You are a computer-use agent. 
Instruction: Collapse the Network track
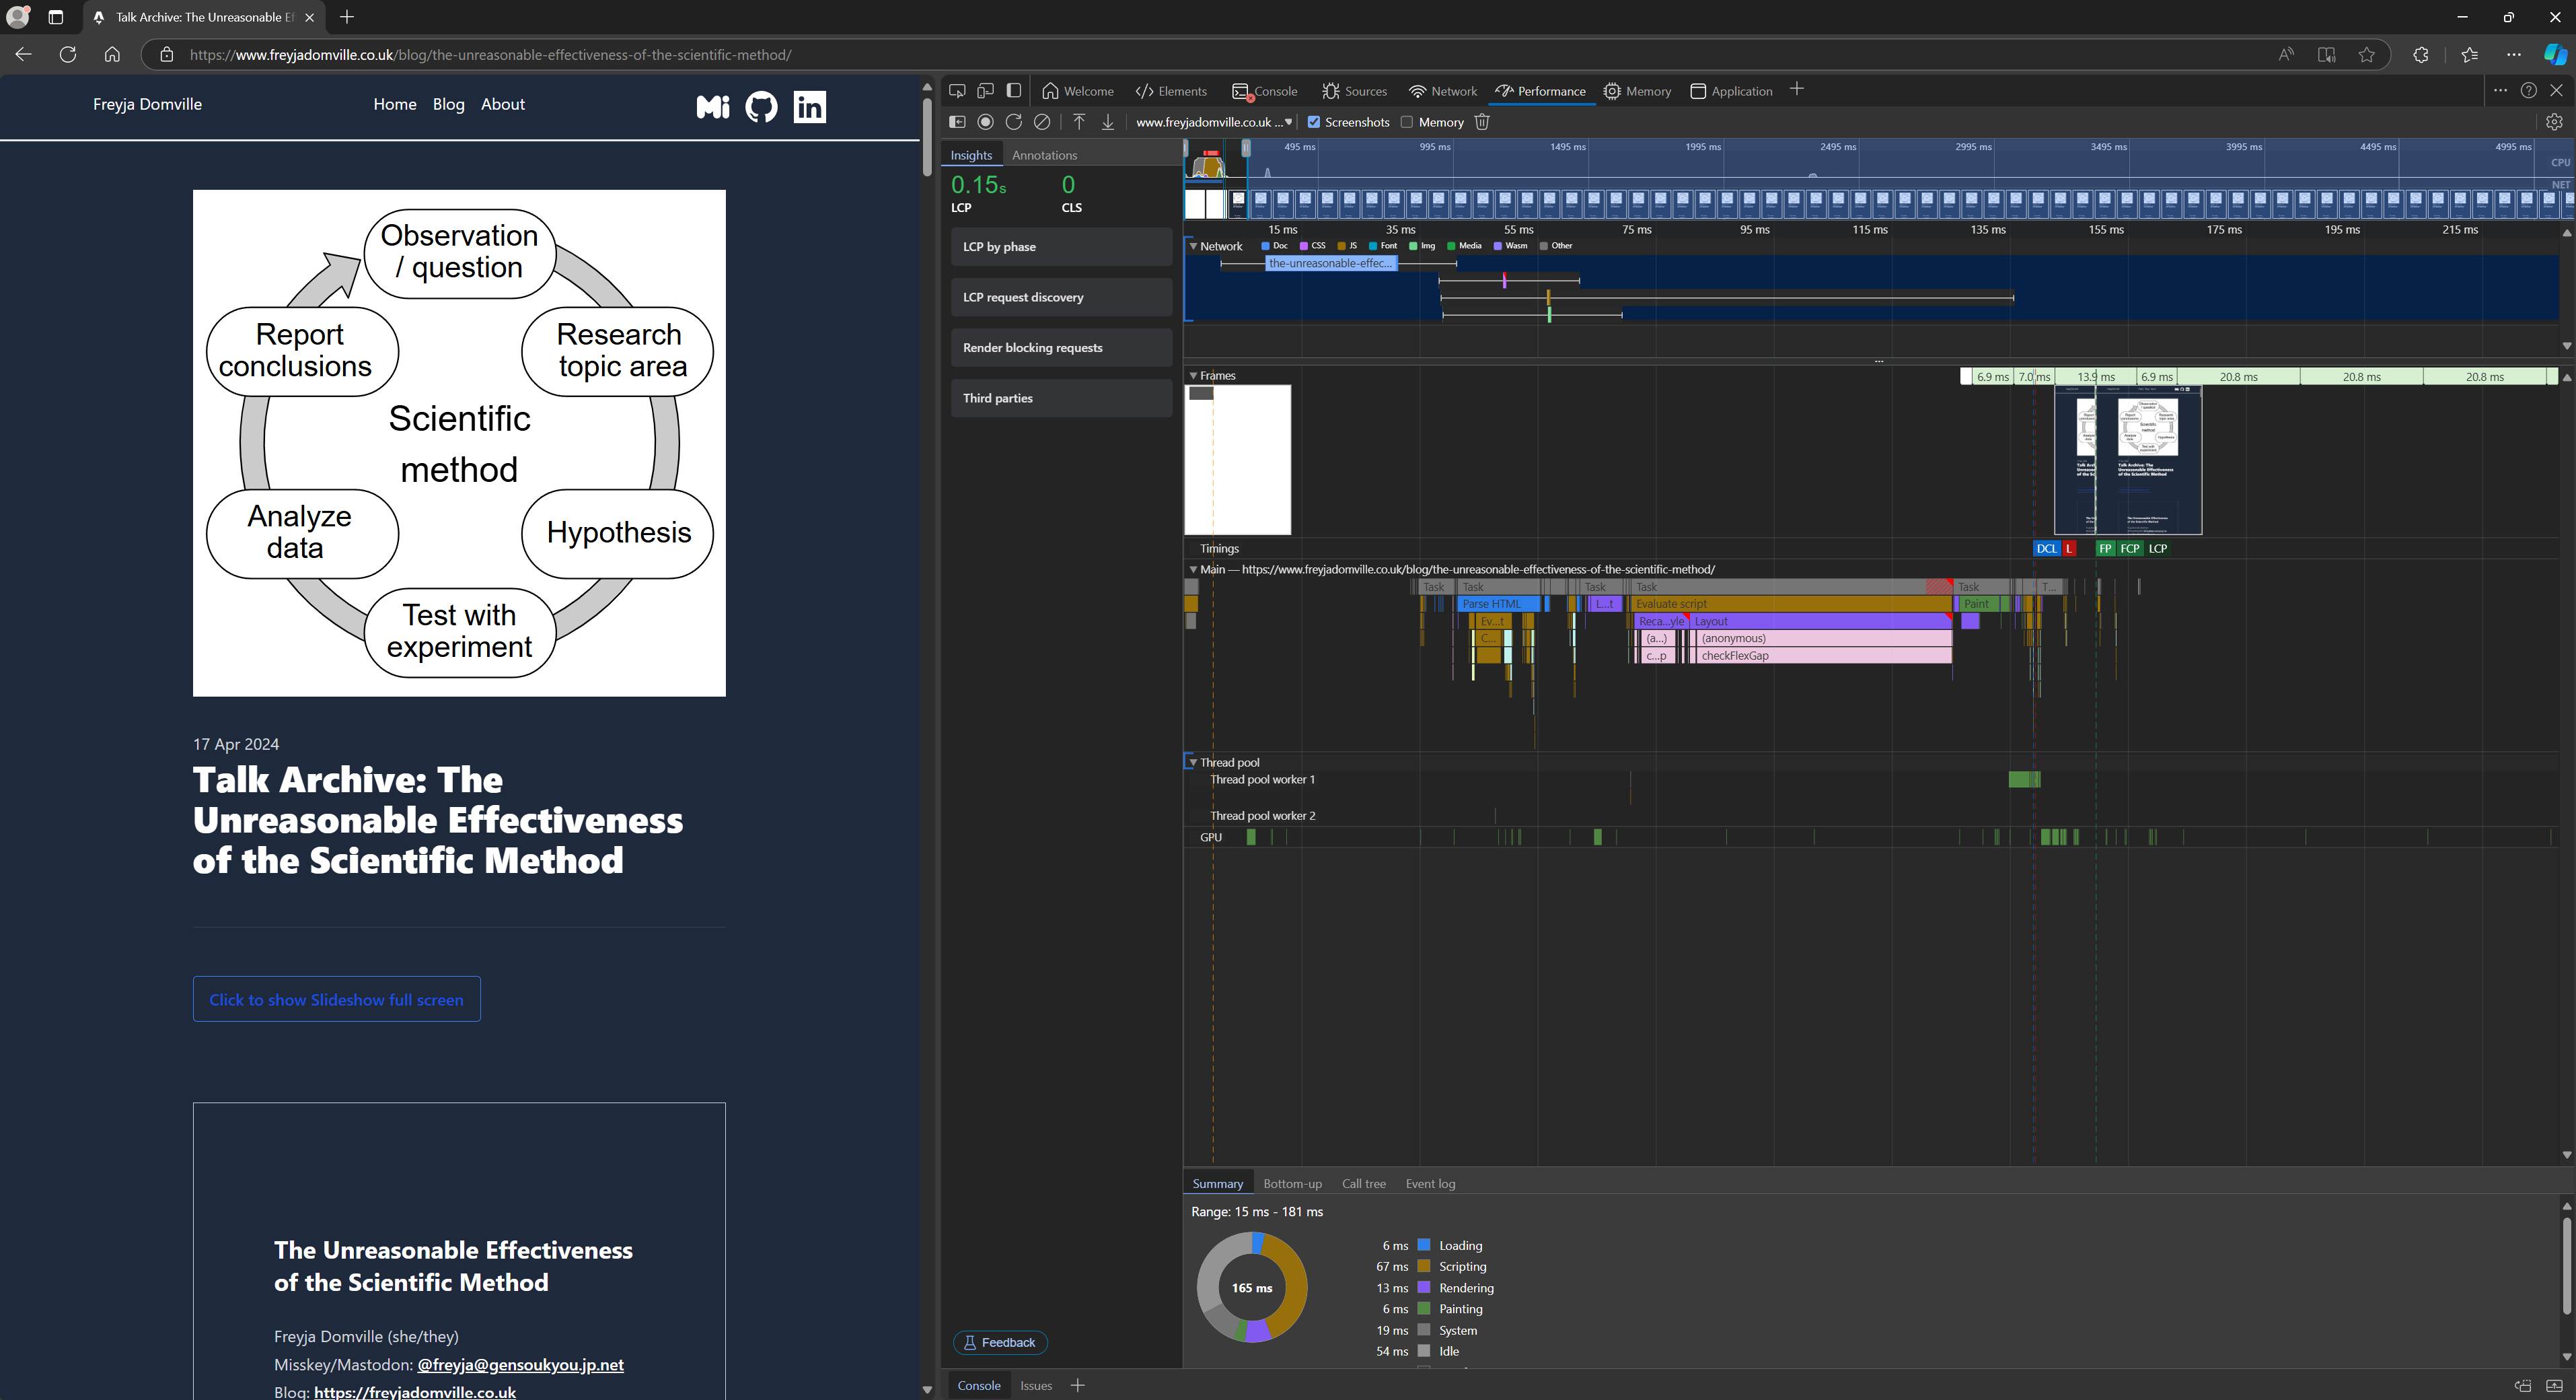1193,246
